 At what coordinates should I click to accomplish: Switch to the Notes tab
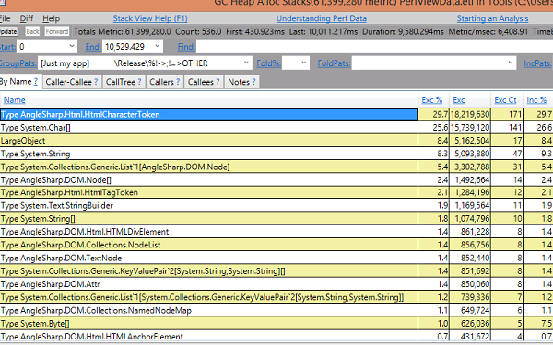tap(241, 82)
